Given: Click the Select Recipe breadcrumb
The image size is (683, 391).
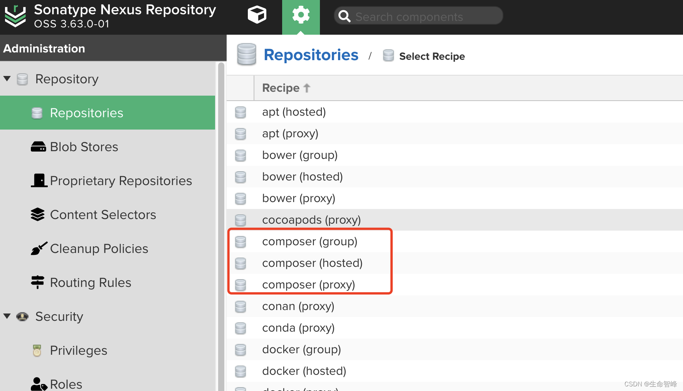Looking at the screenshot, I should (432, 56).
